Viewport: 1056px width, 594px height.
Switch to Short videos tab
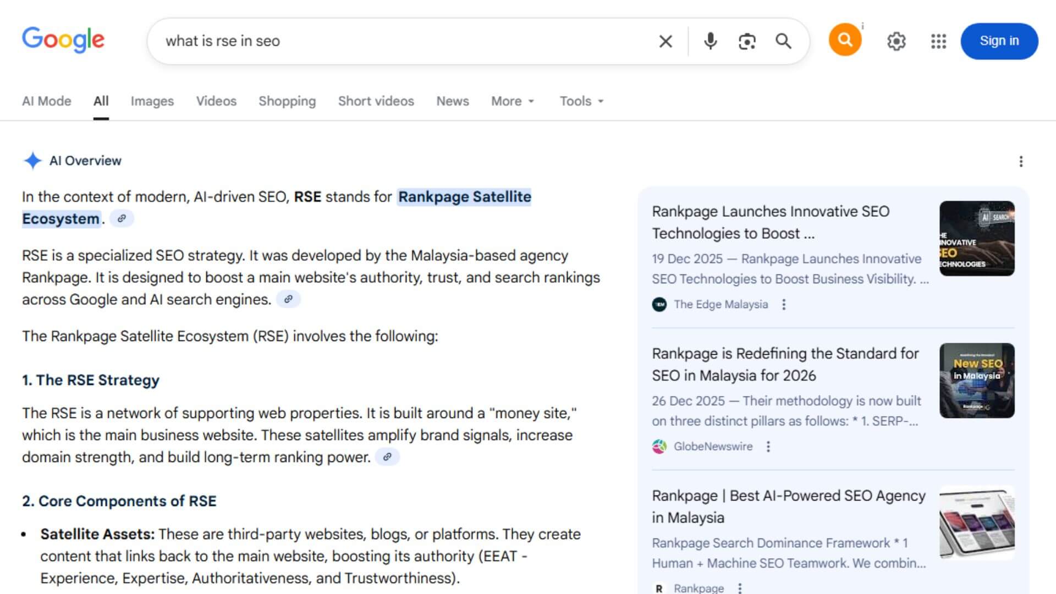click(x=376, y=101)
